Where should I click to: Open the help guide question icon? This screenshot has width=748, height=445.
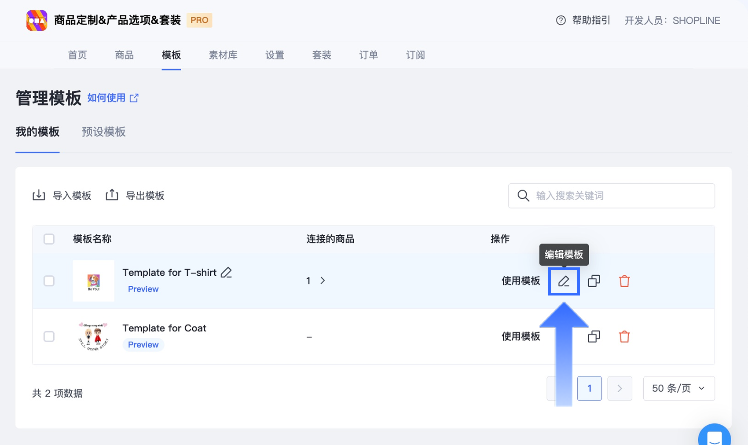point(561,20)
